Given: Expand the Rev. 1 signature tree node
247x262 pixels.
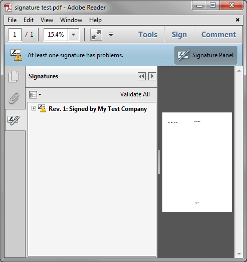Looking at the screenshot, I should pyautogui.click(x=34, y=108).
